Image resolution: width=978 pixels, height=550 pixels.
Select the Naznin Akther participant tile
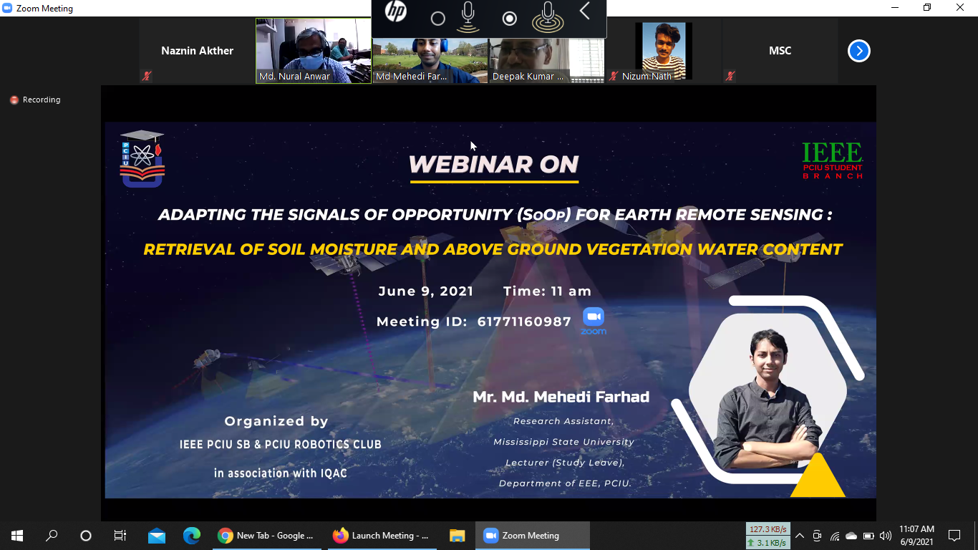tap(197, 52)
